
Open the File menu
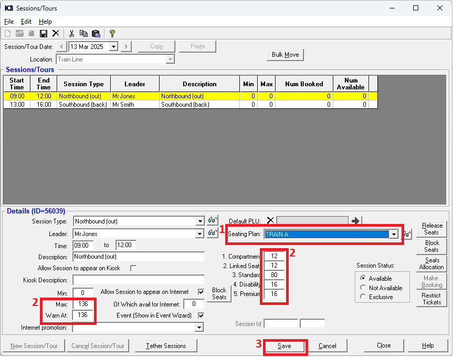(x=9, y=22)
